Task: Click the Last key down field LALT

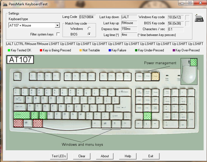Action: point(129,17)
